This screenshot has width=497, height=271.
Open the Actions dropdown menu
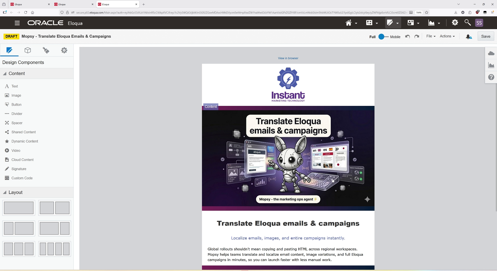click(x=447, y=36)
